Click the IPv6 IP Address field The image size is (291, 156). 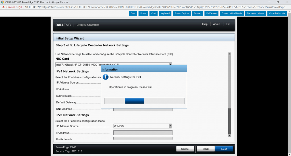(x=143, y=133)
